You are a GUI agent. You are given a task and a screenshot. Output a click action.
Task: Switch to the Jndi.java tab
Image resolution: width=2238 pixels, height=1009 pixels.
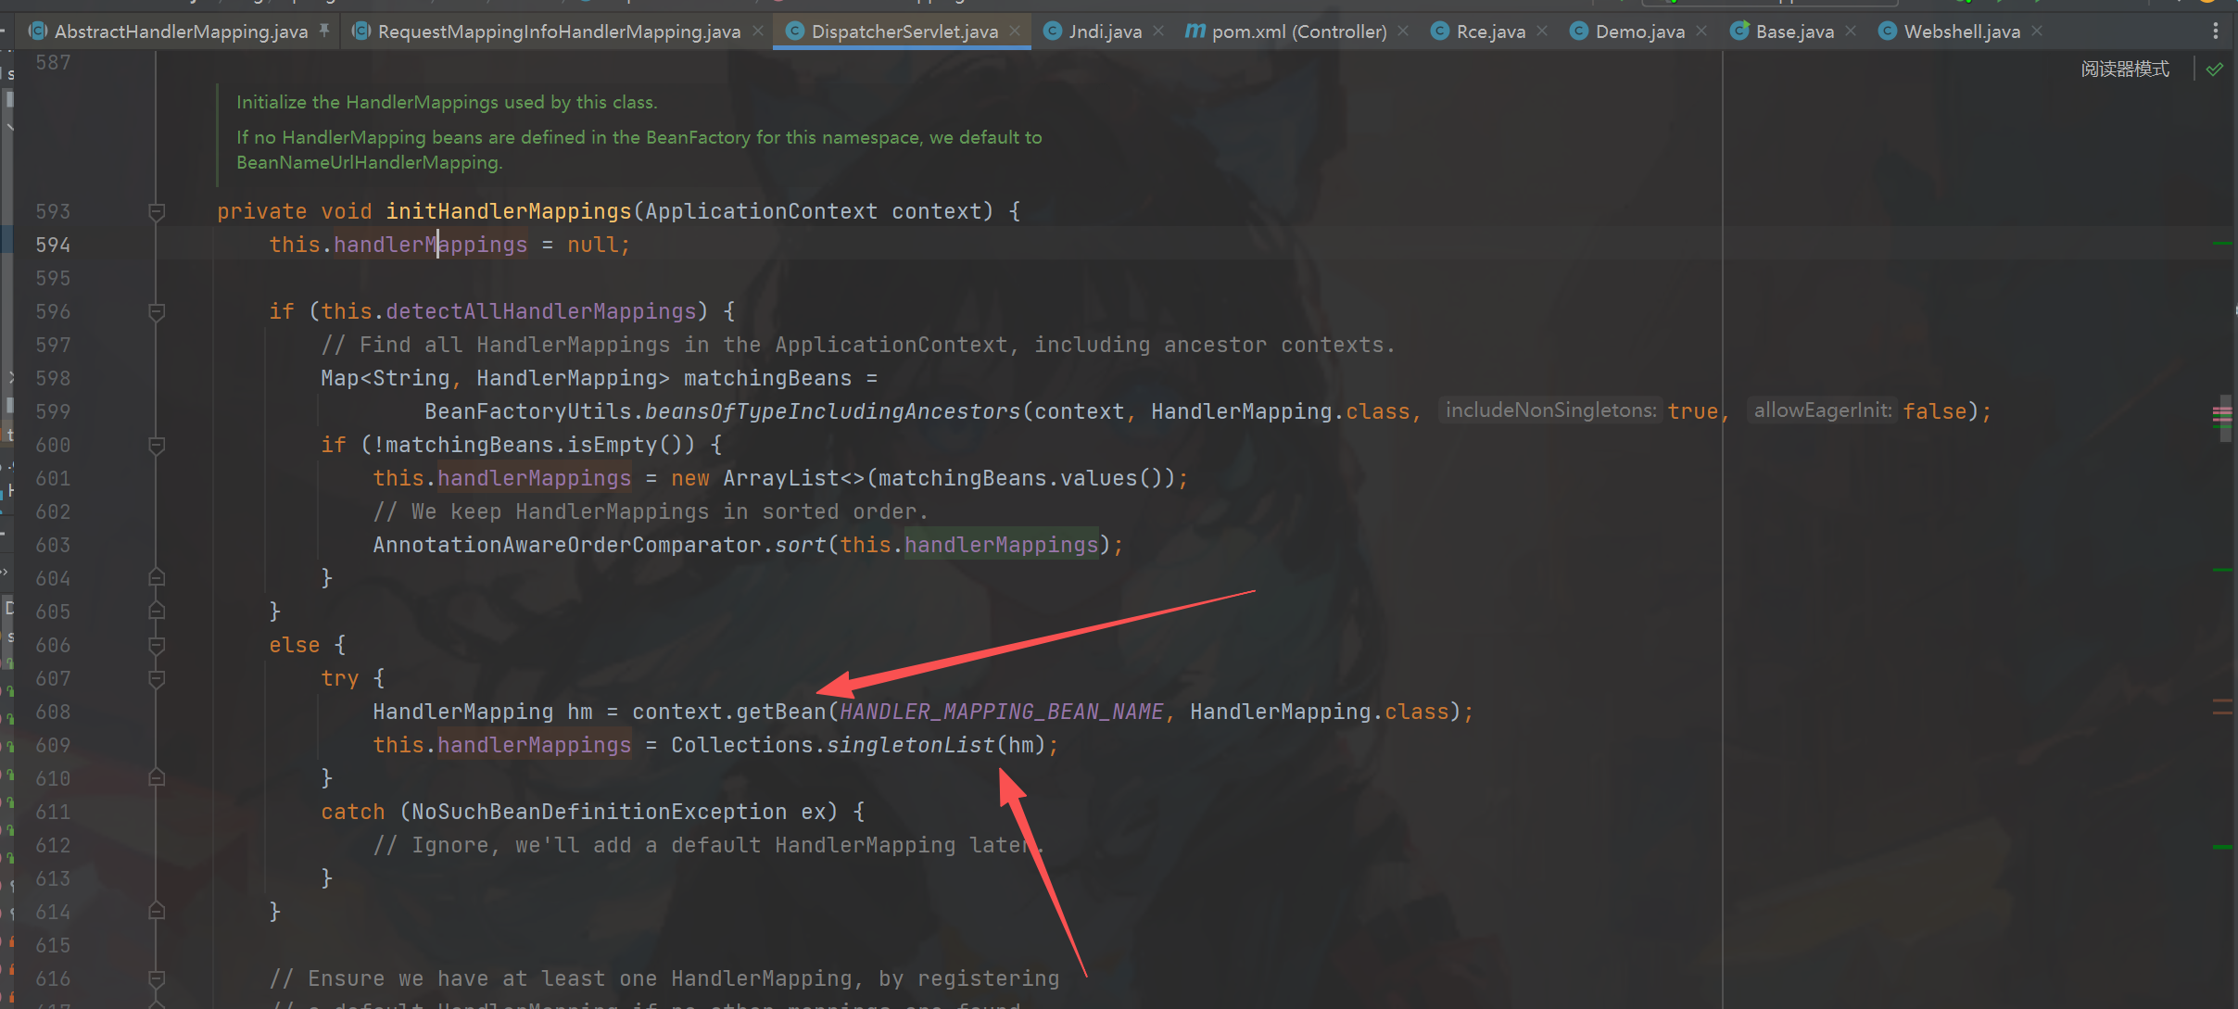pos(1104,32)
